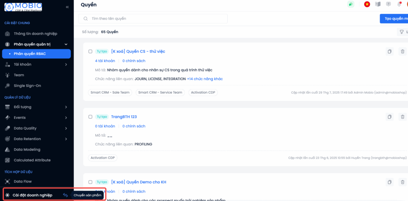Check the Quyền Demo cho KH checkbox
Image resolution: width=408 pixels, height=201 pixels.
pyautogui.click(x=90, y=182)
